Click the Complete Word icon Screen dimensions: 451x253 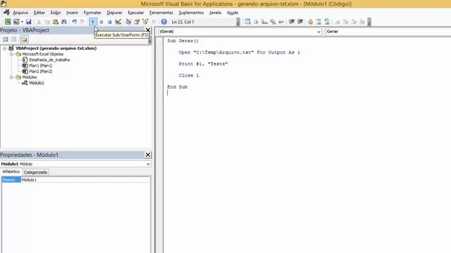click(281, 22)
